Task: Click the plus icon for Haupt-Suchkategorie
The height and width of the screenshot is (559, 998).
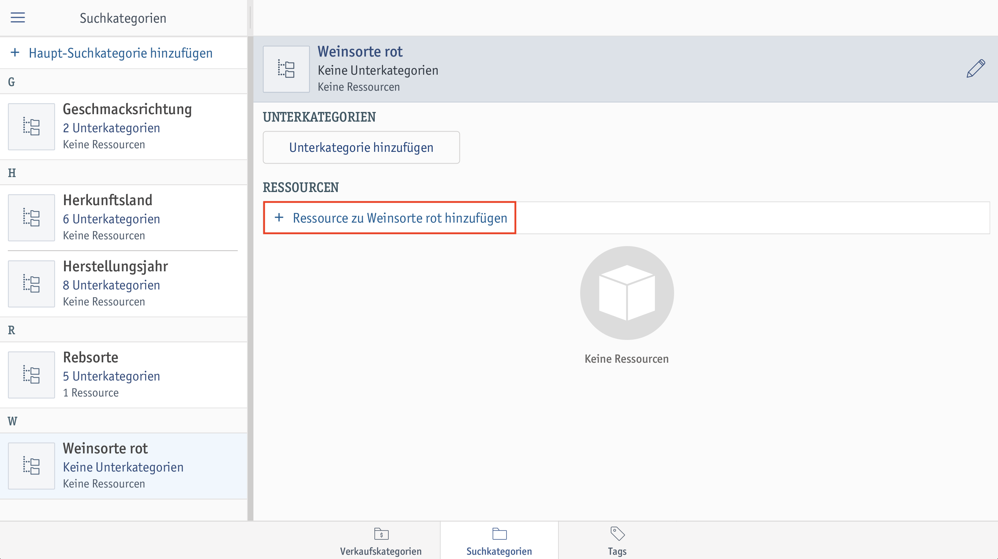Action: [x=15, y=53]
